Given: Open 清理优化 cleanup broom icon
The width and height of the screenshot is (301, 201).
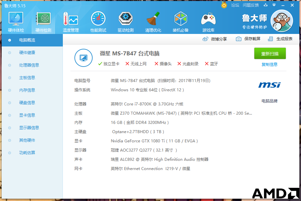Looking at the screenshot, I should (x=153, y=22).
